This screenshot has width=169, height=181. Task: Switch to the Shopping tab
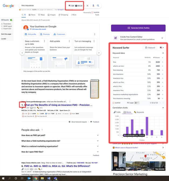63,15
